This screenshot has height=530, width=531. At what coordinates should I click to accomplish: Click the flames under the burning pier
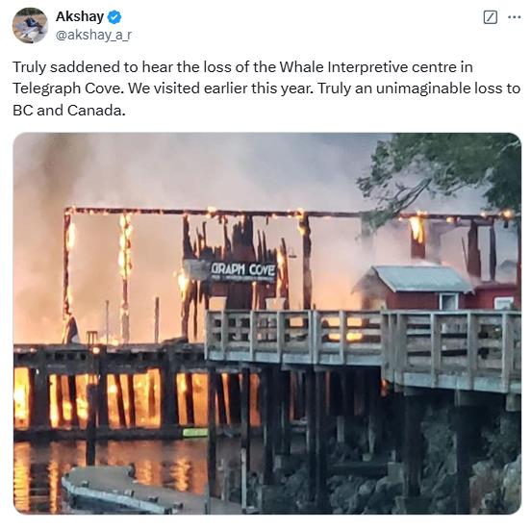(x=136, y=398)
